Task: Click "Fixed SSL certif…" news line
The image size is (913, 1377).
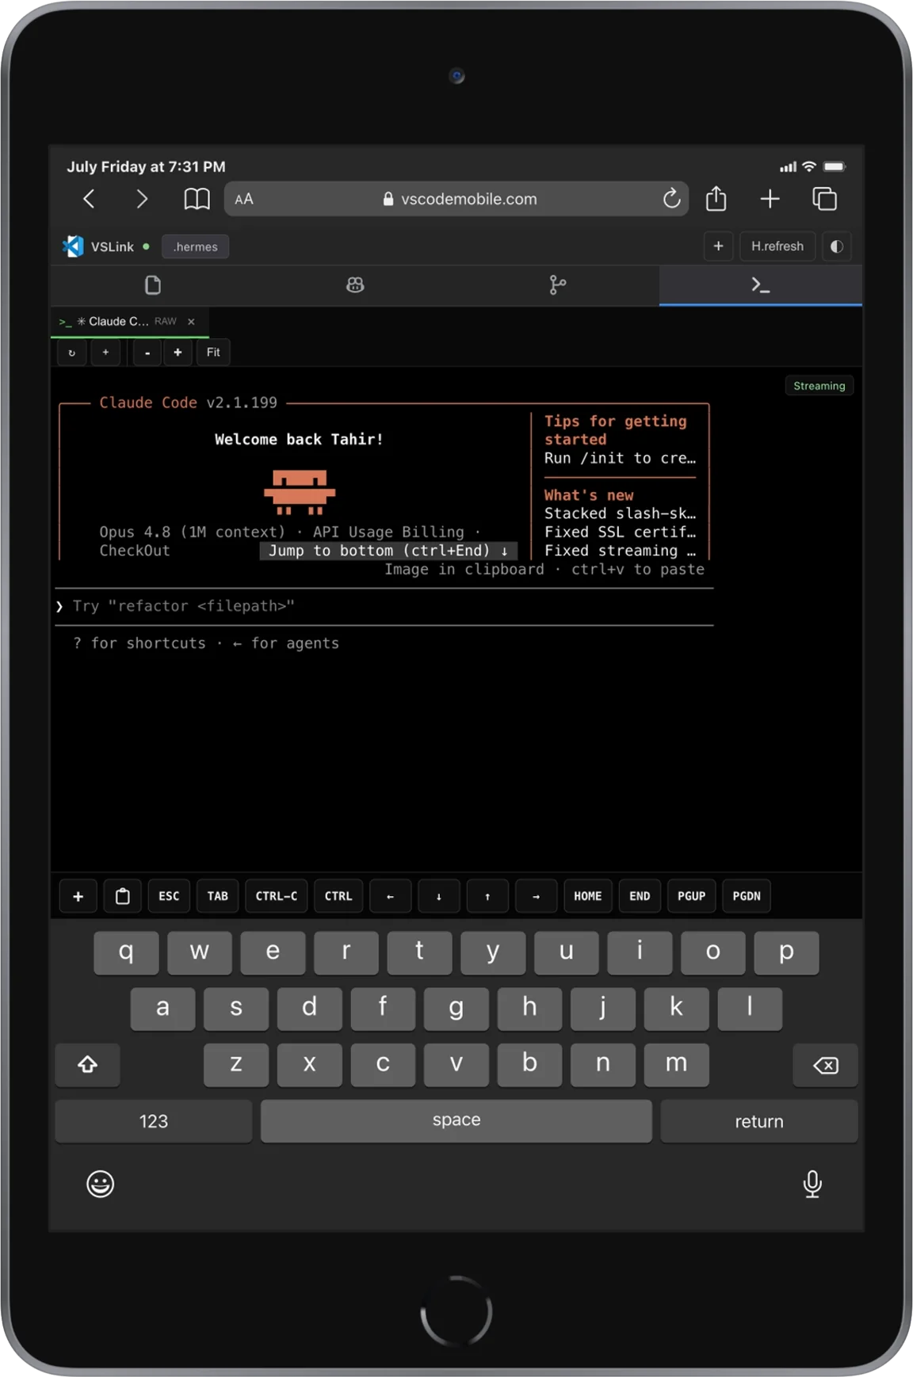Action: pos(620,532)
